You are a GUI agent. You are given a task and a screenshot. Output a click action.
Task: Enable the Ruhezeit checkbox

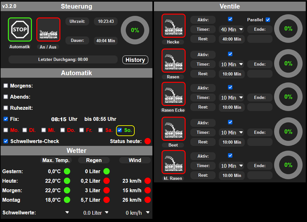click(x=6, y=108)
